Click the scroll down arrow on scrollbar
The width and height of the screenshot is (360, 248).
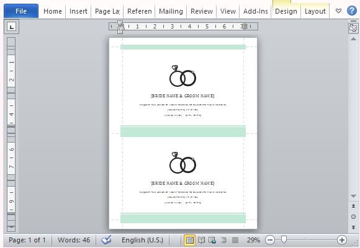(354, 196)
